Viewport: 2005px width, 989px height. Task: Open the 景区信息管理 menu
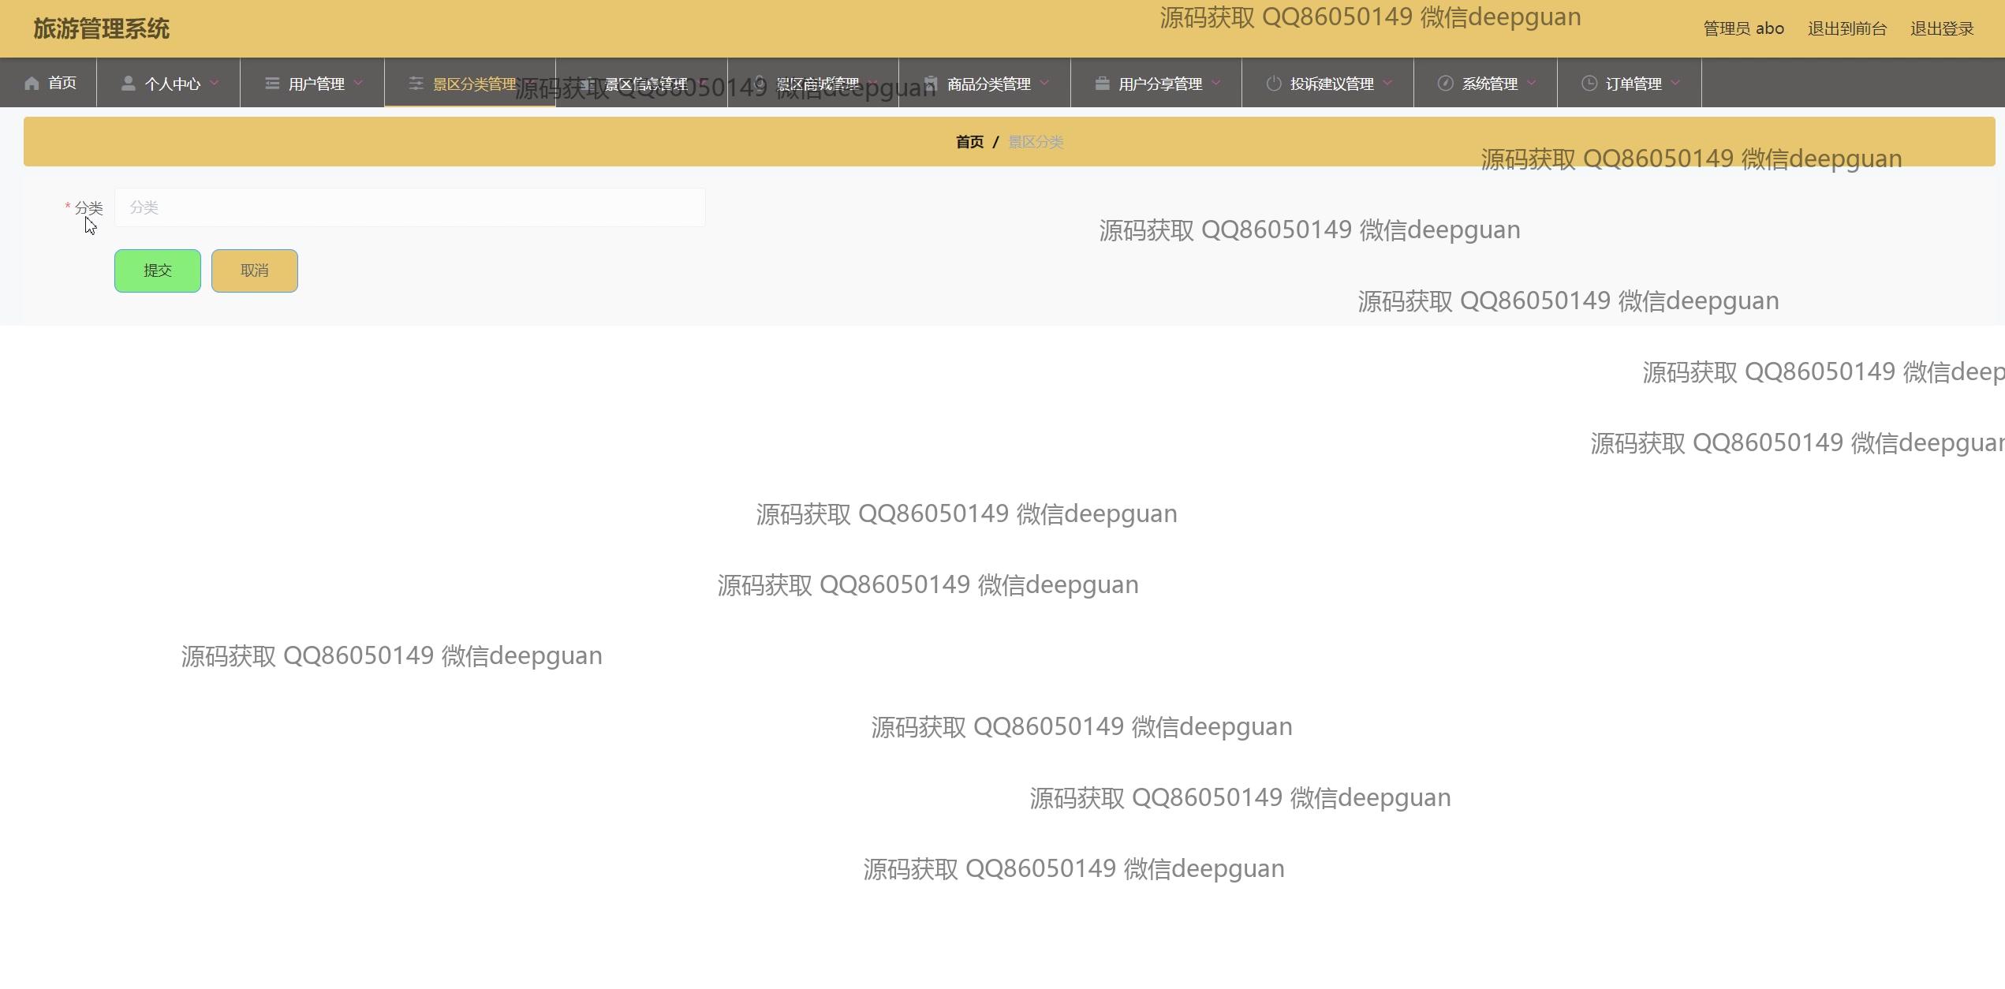click(645, 84)
